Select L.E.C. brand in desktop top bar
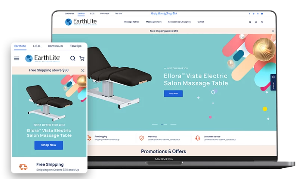This screenshot has height=179, width=299. click(92, 14)
